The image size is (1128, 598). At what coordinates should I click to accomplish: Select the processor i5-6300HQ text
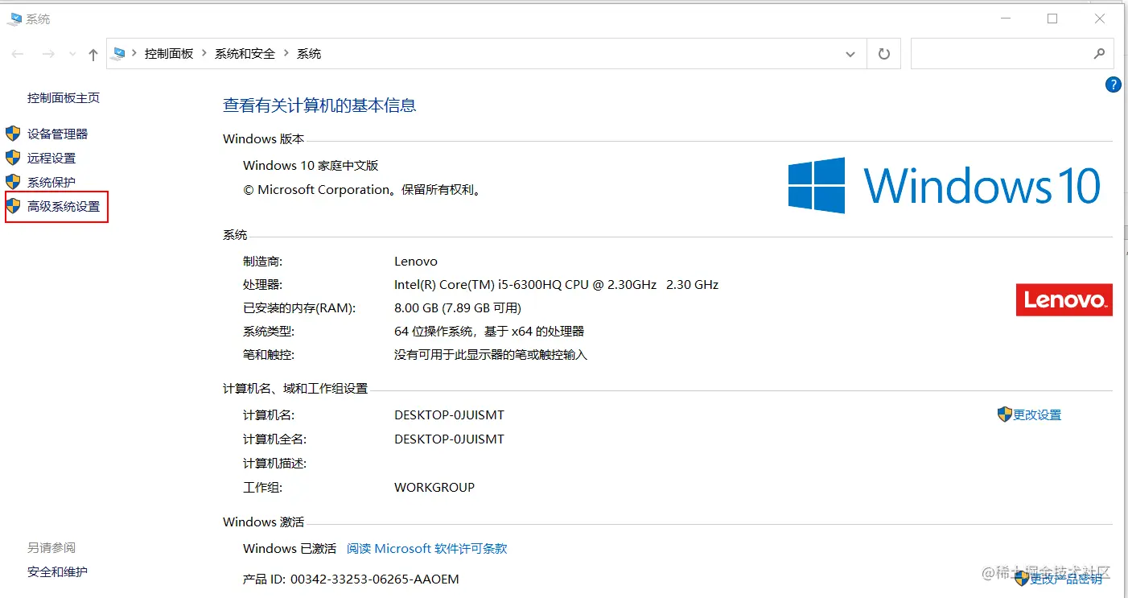pos(556,285)
